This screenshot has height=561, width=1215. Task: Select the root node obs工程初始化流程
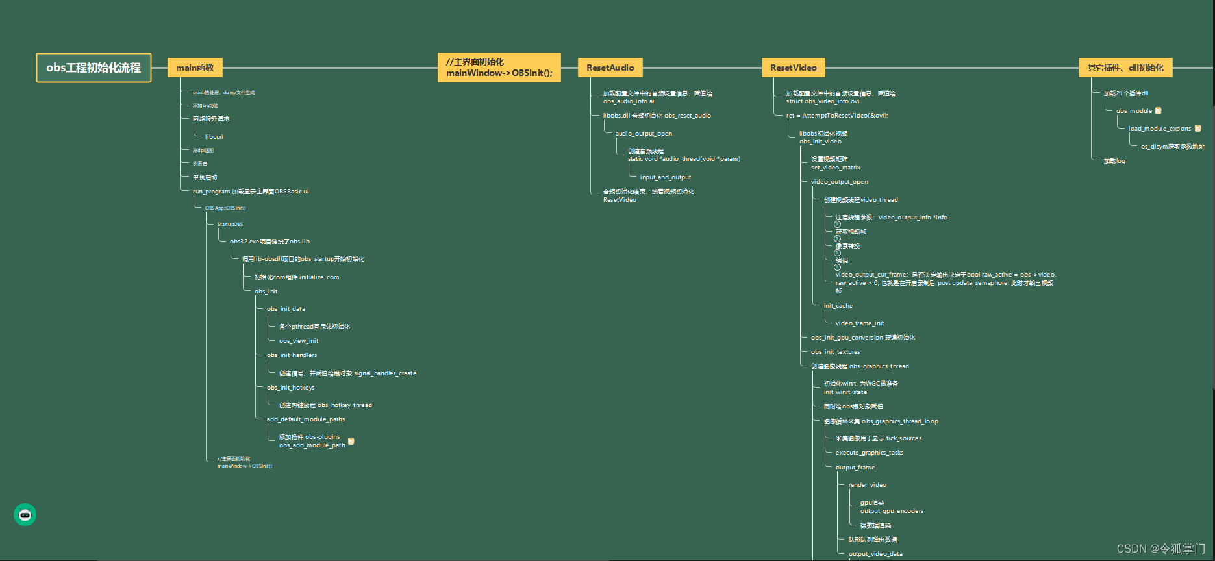[94, 68]
